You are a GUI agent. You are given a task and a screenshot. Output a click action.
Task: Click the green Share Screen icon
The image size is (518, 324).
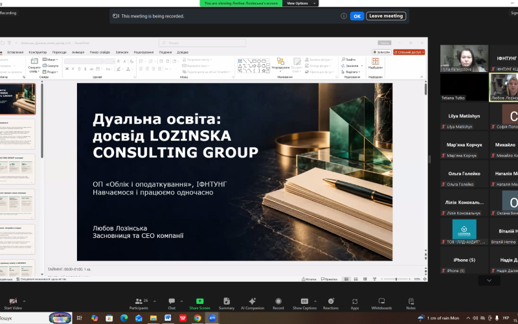(x=199, y=301)
